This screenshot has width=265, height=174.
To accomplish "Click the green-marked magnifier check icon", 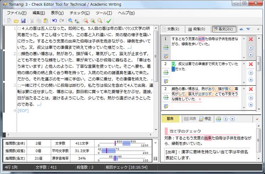I will [93, 21].
